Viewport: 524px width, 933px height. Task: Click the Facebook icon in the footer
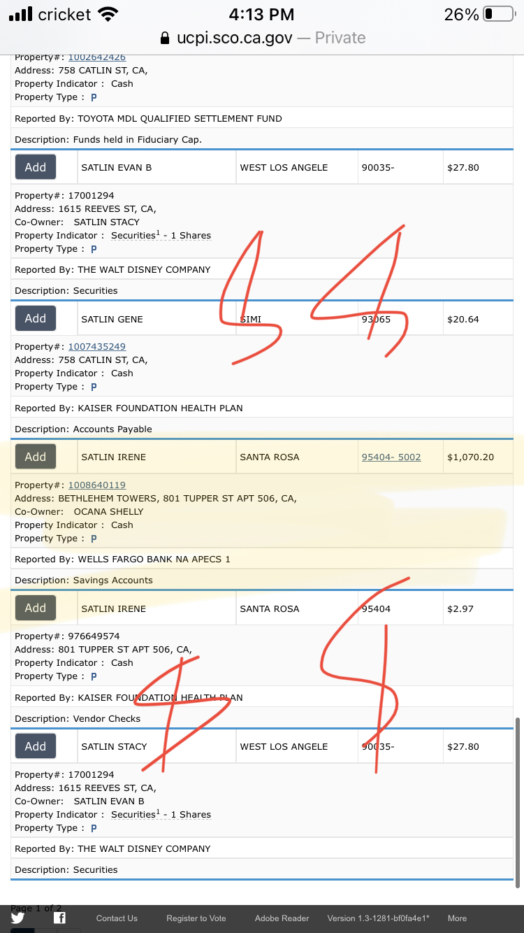coord(59,918)
